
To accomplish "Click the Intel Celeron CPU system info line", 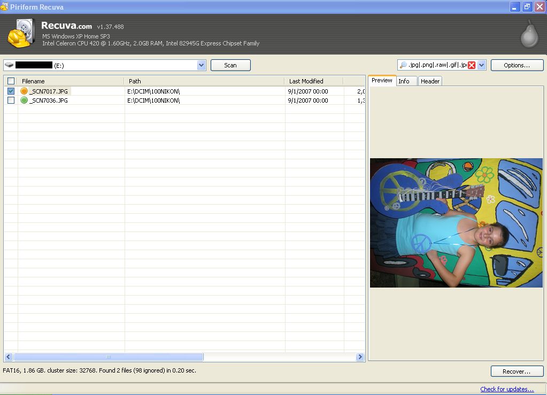I will [x=151, y=43].
